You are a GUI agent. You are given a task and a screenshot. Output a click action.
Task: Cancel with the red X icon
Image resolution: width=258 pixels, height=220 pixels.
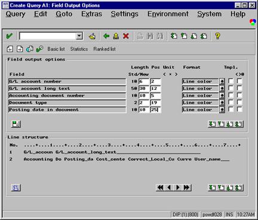tap(126, 36)
